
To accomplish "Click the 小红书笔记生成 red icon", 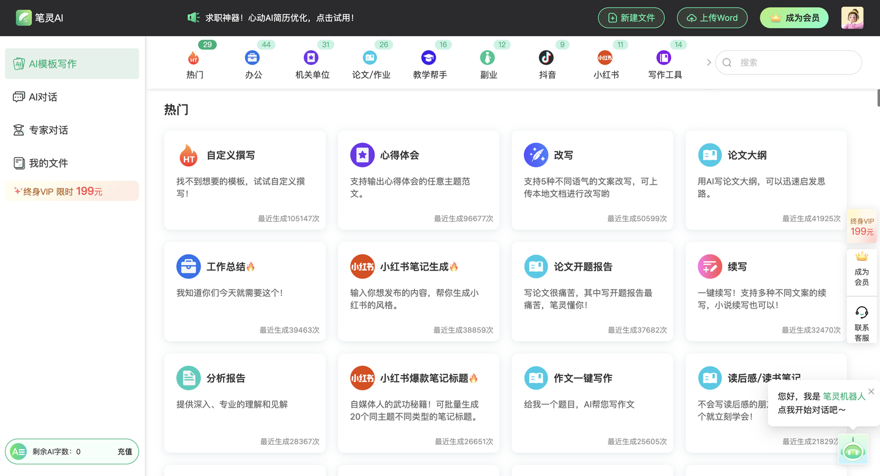I will click(x=362, y=266).
